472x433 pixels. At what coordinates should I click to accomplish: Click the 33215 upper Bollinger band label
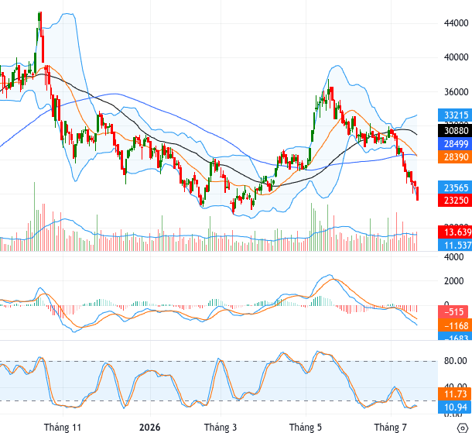pos(455,115)
